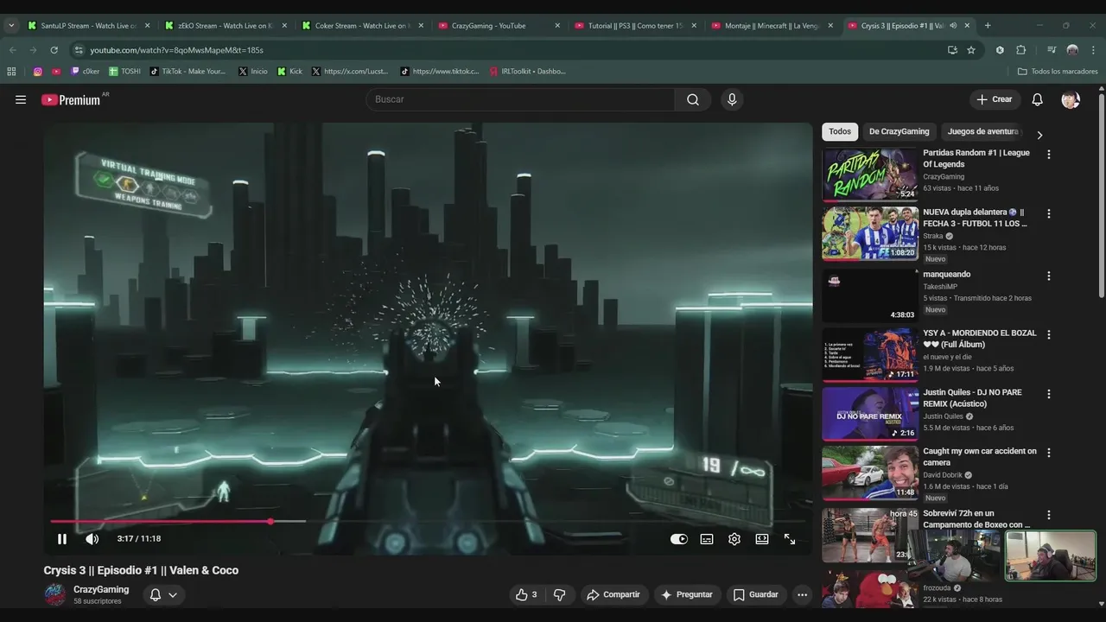Switch to theater mode view
The height and width of the screenshot is (622, 1106).
point(762,539)
